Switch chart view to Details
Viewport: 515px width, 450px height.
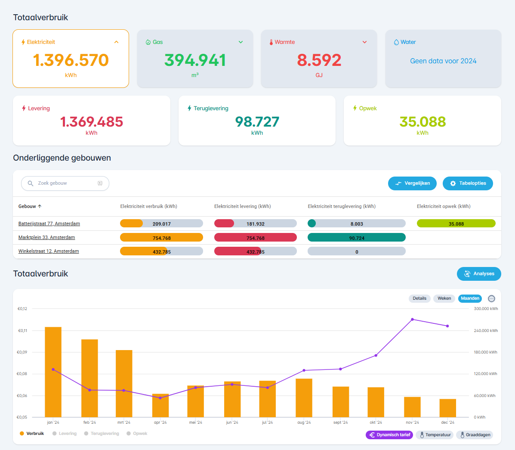[x=419, y=298]
